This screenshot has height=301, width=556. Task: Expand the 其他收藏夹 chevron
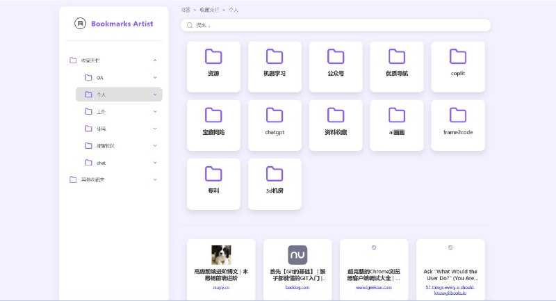pyautogui.click(x=155, y=179)
